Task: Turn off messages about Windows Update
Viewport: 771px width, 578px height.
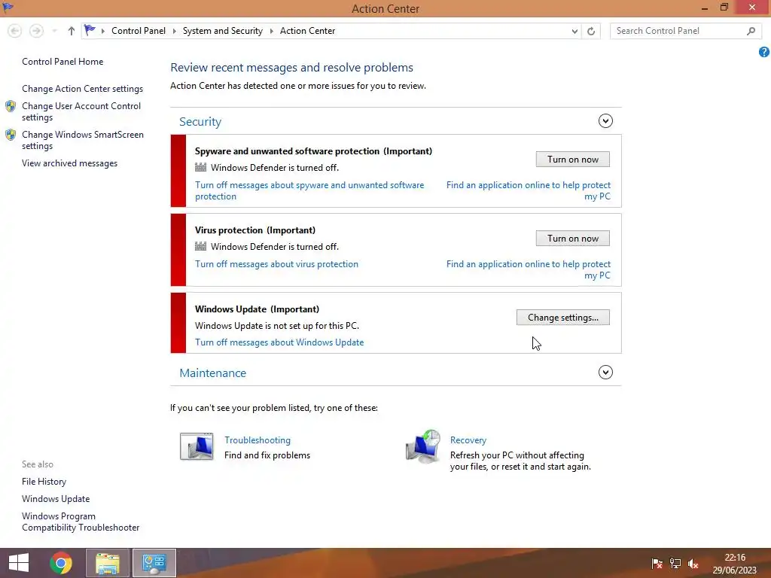Action: (279, 342)
